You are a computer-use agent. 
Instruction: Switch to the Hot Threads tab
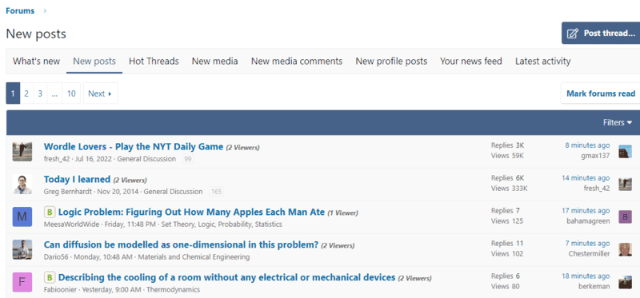154,62
